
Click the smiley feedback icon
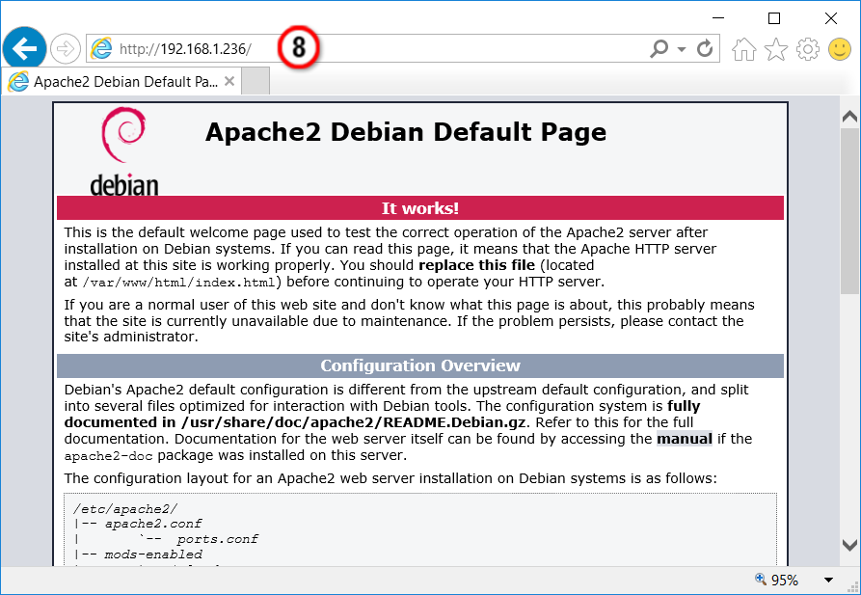coord(840,49)
